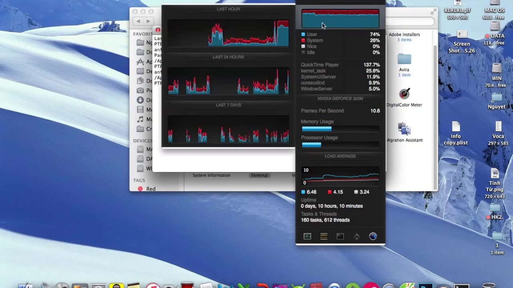Click the GPU Processor Usage bar
Image resolution: width=513 pixels, height=288 pixels.
click(340, 145)
